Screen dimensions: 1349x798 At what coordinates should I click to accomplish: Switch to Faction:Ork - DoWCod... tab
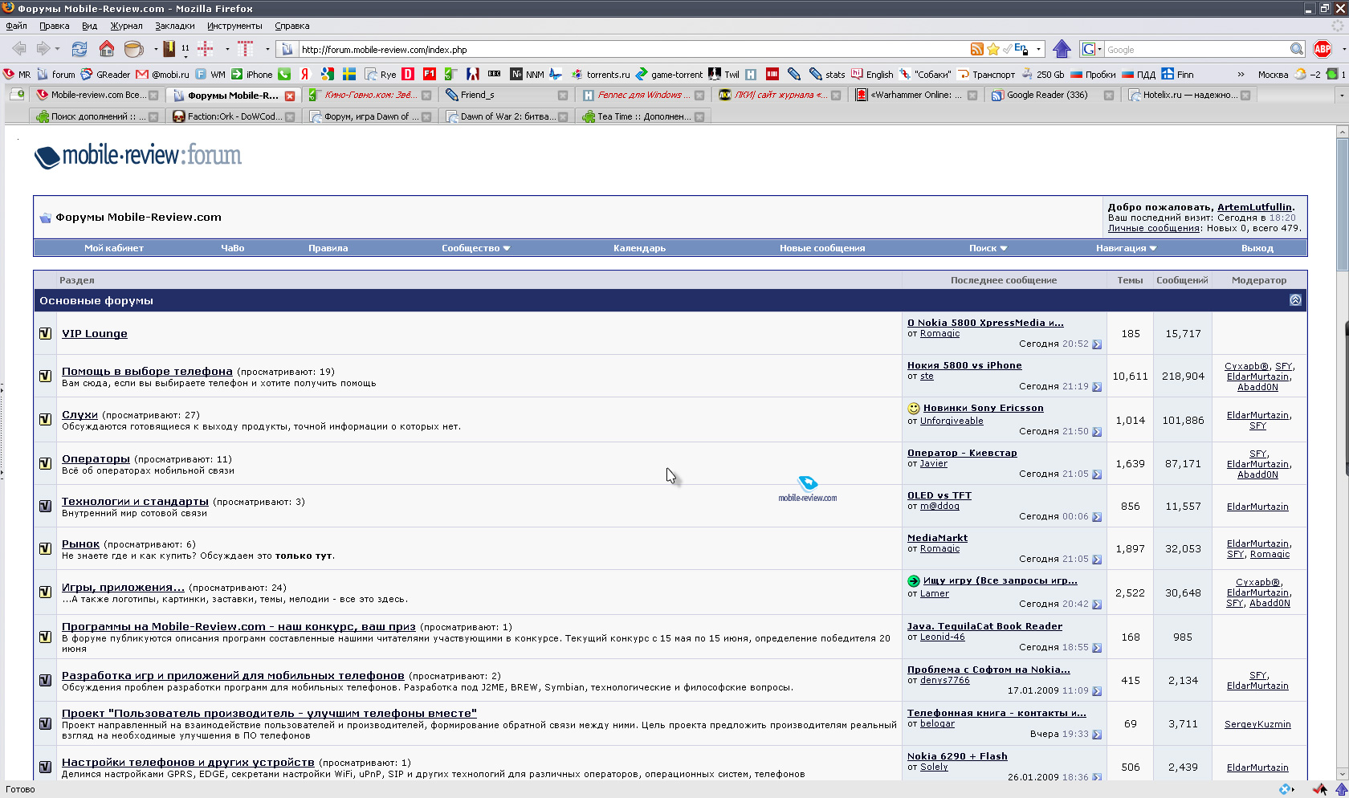(x=233, y=116)
